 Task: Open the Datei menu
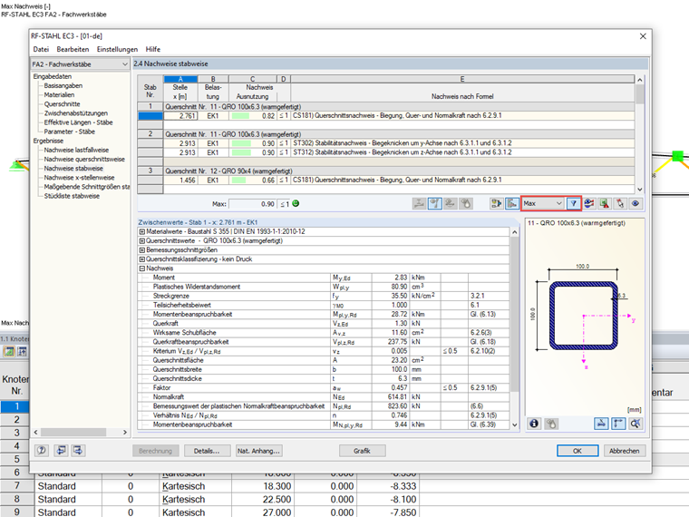(41, 49)
